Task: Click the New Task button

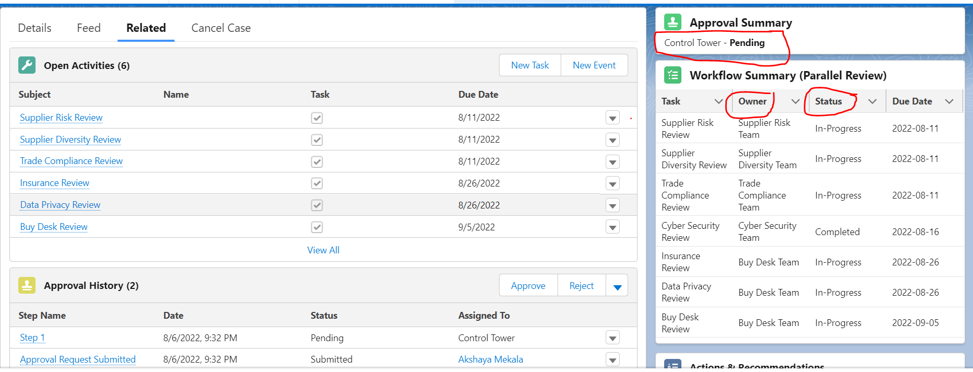Action: tap(530, 65)
